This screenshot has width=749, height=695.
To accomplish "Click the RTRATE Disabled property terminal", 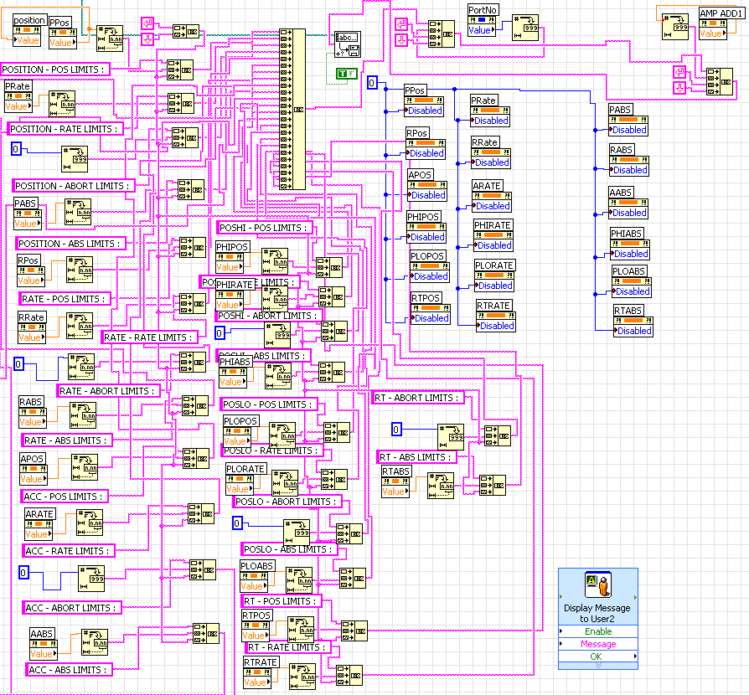I will tap(496, 326).
